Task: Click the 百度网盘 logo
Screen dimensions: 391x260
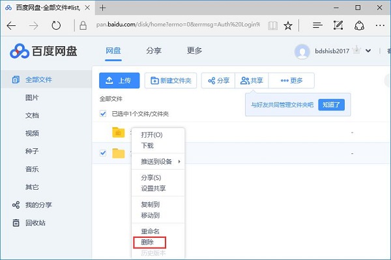Action: click(x=44, y=51)
